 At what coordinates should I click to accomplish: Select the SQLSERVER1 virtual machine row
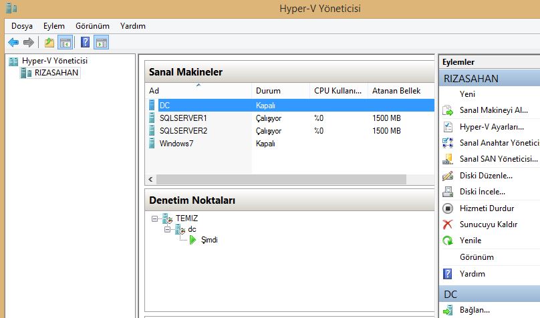coord(183,118)
